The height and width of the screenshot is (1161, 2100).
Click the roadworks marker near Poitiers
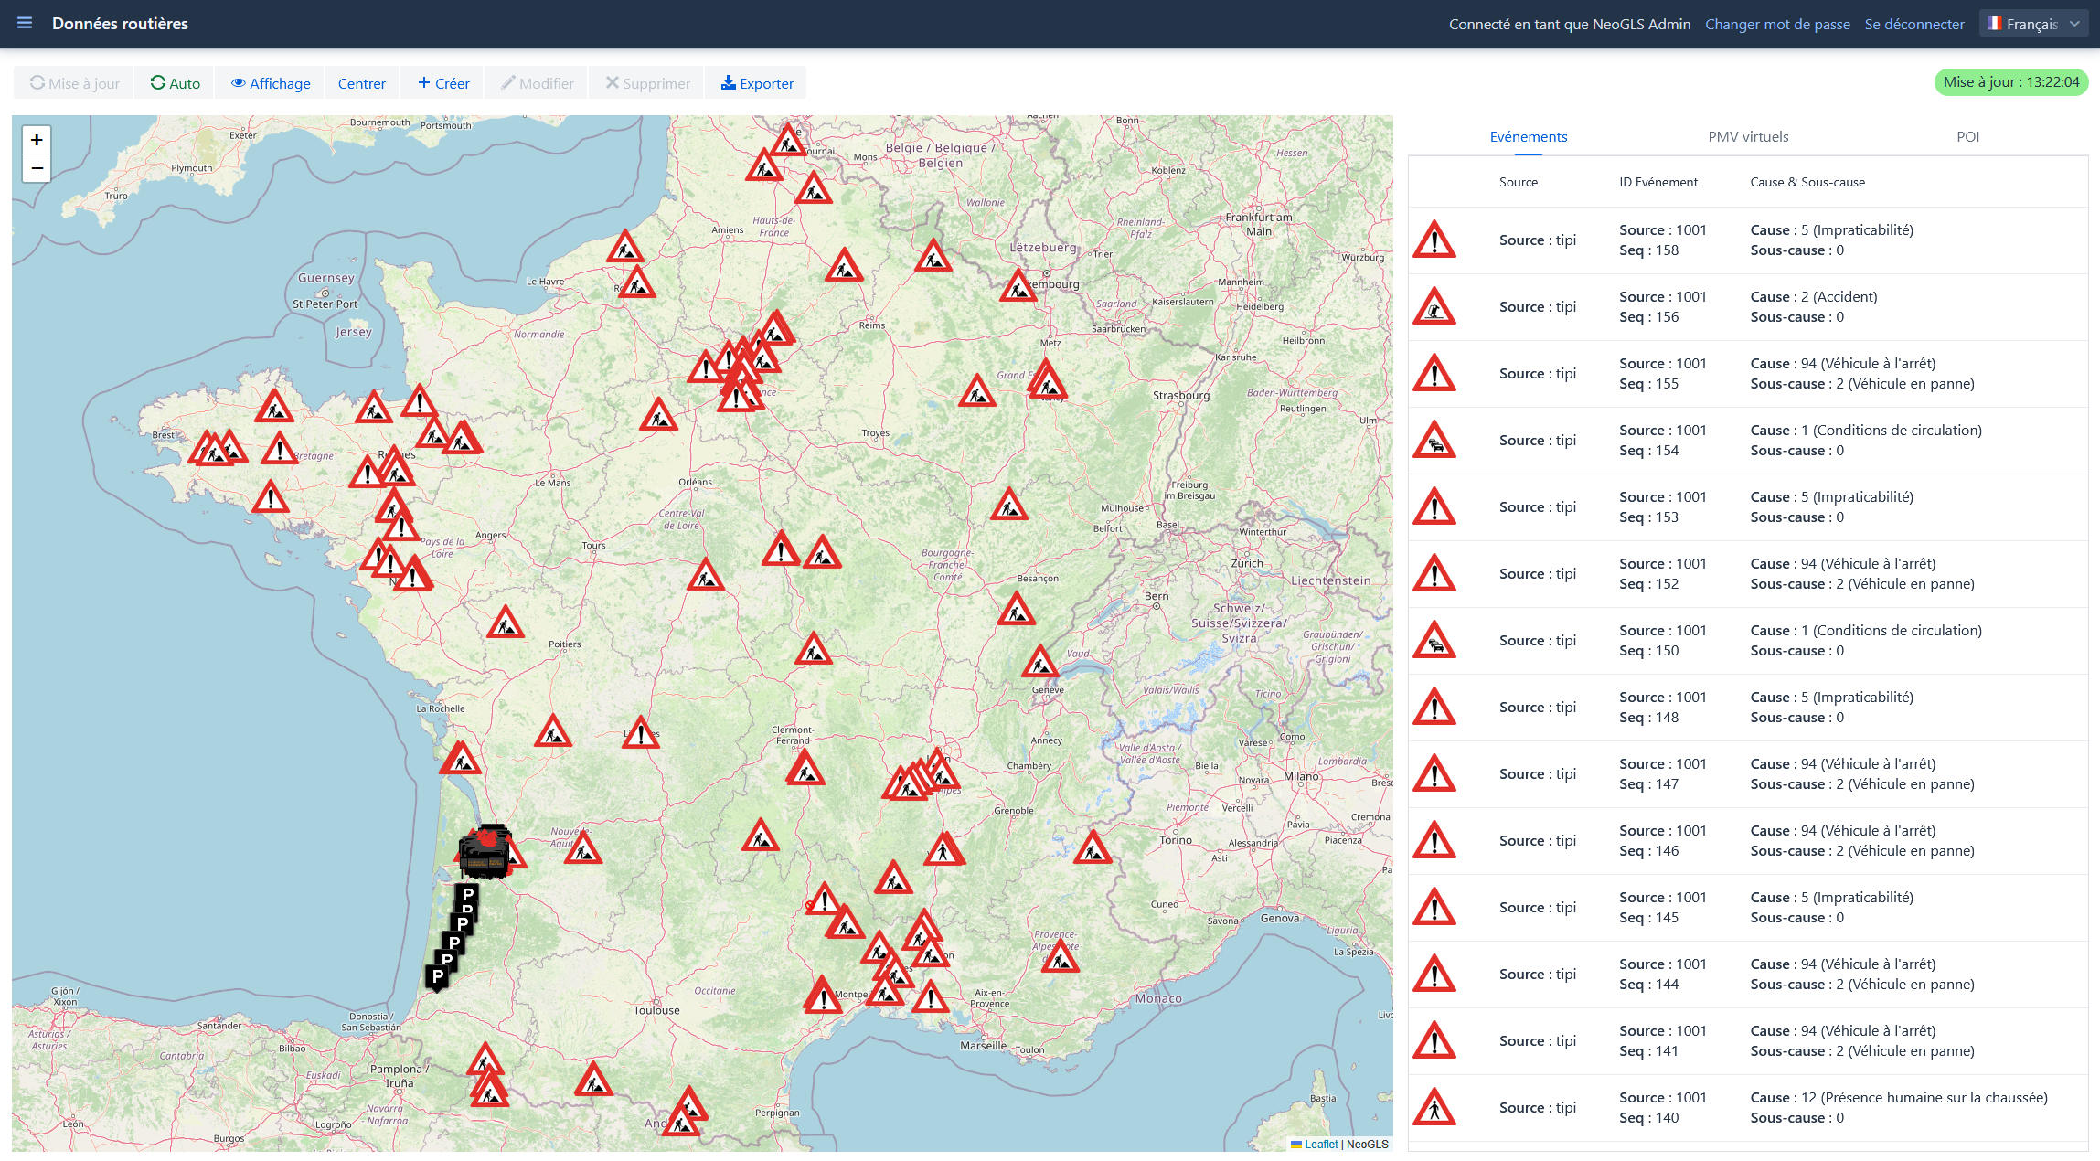click(x=506, y=623)
